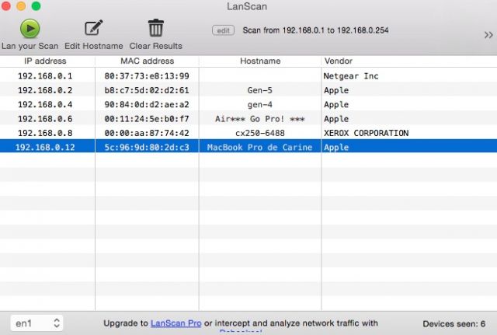Viewport: 497px width, 335px height.
Task: Sort by MAC address column header
Action: (x=147, y=61)
